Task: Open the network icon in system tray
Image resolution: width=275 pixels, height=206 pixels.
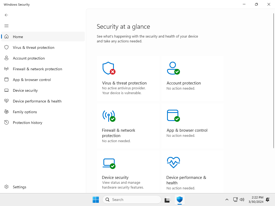Action: [235, 200]
